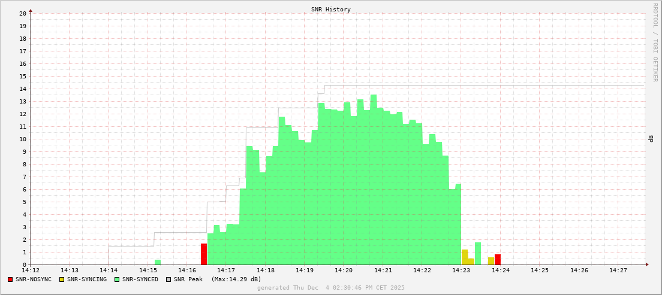The image size is (662, 295).
Task: Click the small green bar after 14:15
Action: [x=158, y=262]
